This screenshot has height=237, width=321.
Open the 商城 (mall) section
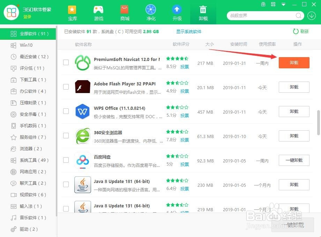[125, 12]
